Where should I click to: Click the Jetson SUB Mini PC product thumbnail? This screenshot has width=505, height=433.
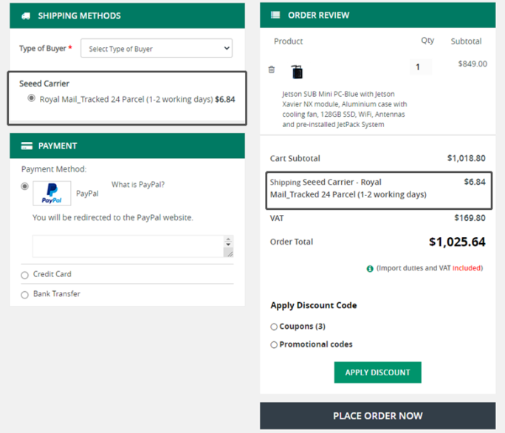click(297, 72)
